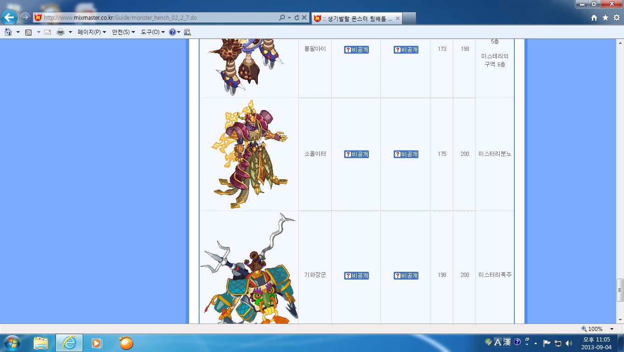Open the 안전(S) menu
The image size is (624, 352).
tap(123, 32)
